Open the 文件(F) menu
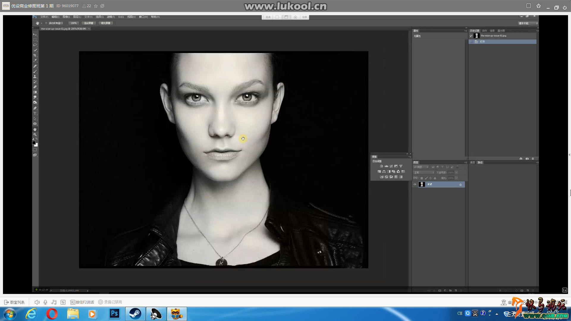Viewport: 571px width, 321px height. pyautogui.click(x=44, y=17)
